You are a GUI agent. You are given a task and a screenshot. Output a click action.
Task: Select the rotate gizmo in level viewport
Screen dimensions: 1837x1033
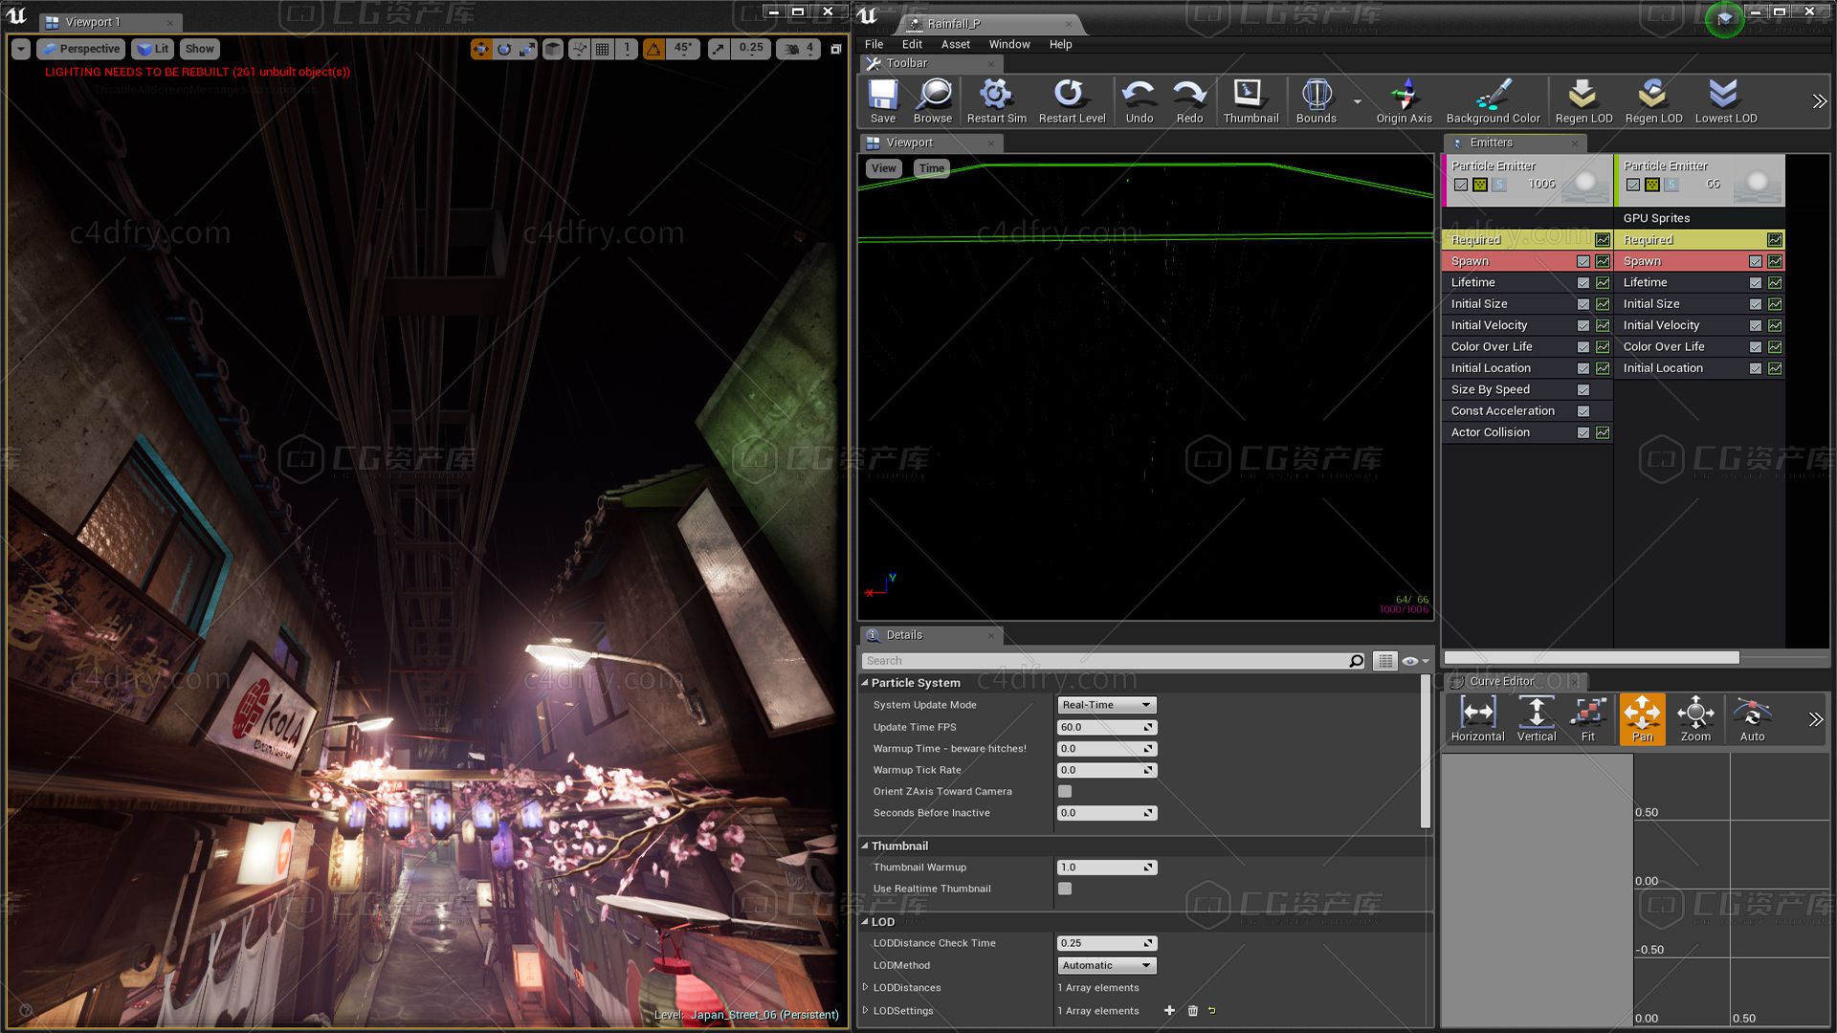[x=504, y=49]
